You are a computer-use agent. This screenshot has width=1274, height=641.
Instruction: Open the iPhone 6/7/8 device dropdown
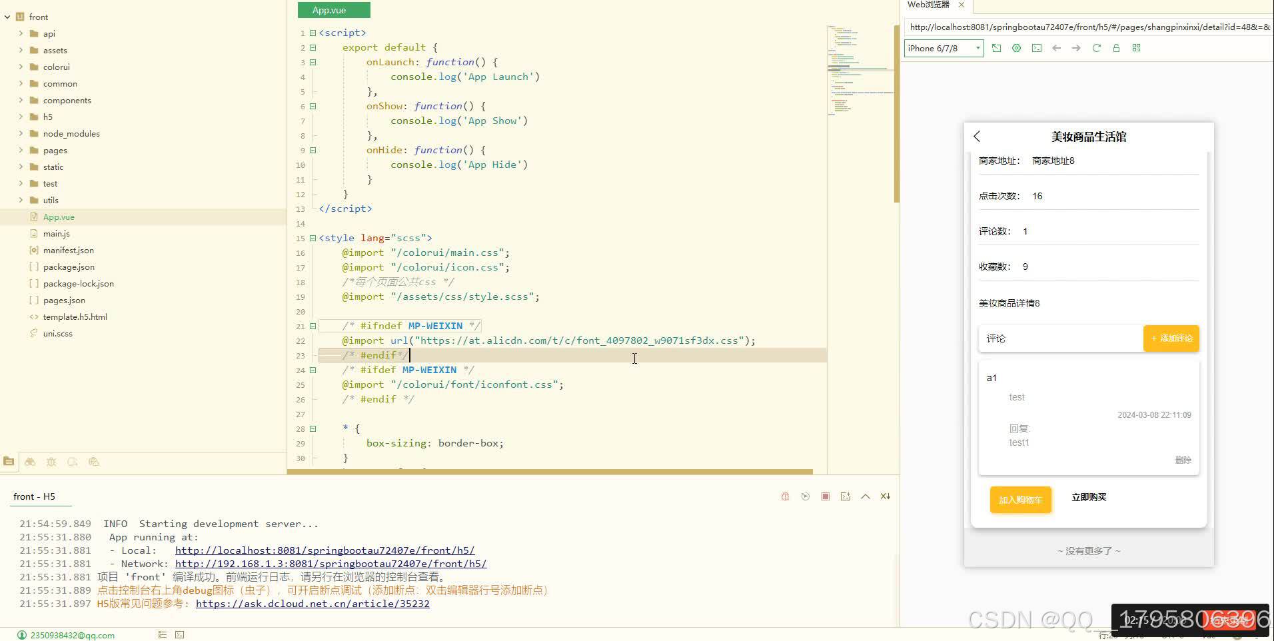point(944,48)
